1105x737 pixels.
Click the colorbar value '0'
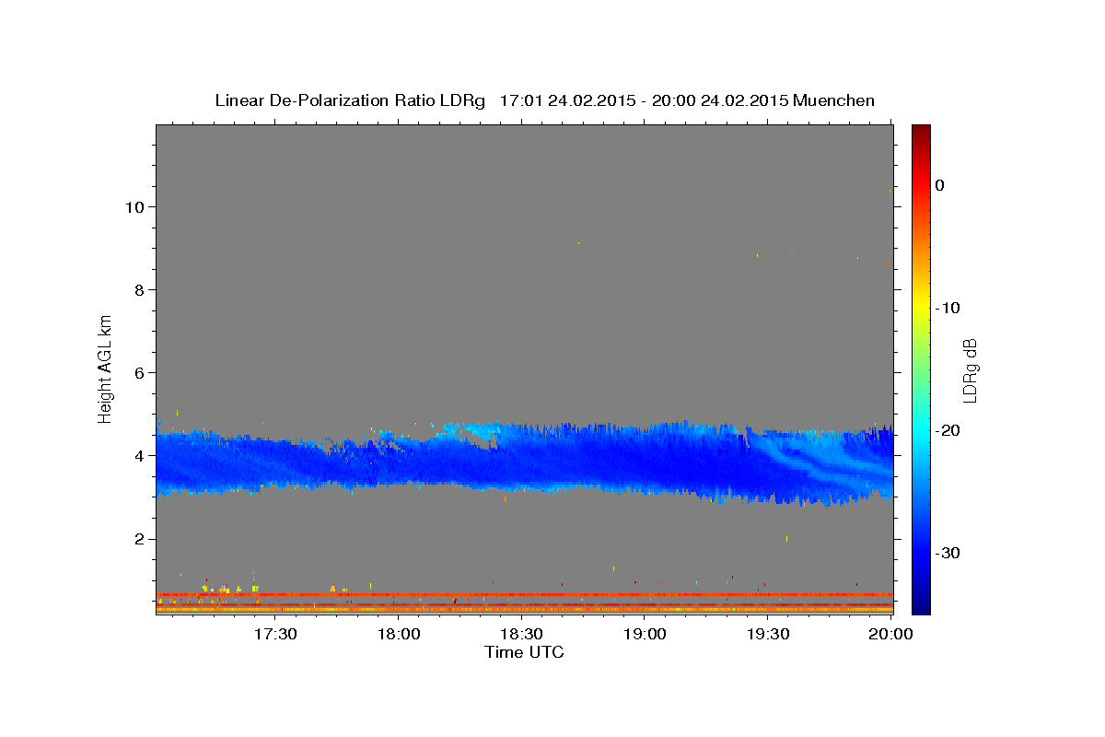[x=939, y=185]
